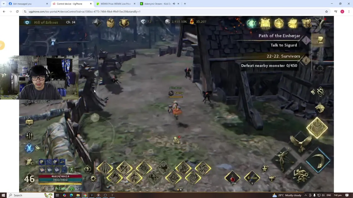This screenshot has width=353, height=198.
Task: Open the settings sliders icon in game
Action: [x=29, y=136]
